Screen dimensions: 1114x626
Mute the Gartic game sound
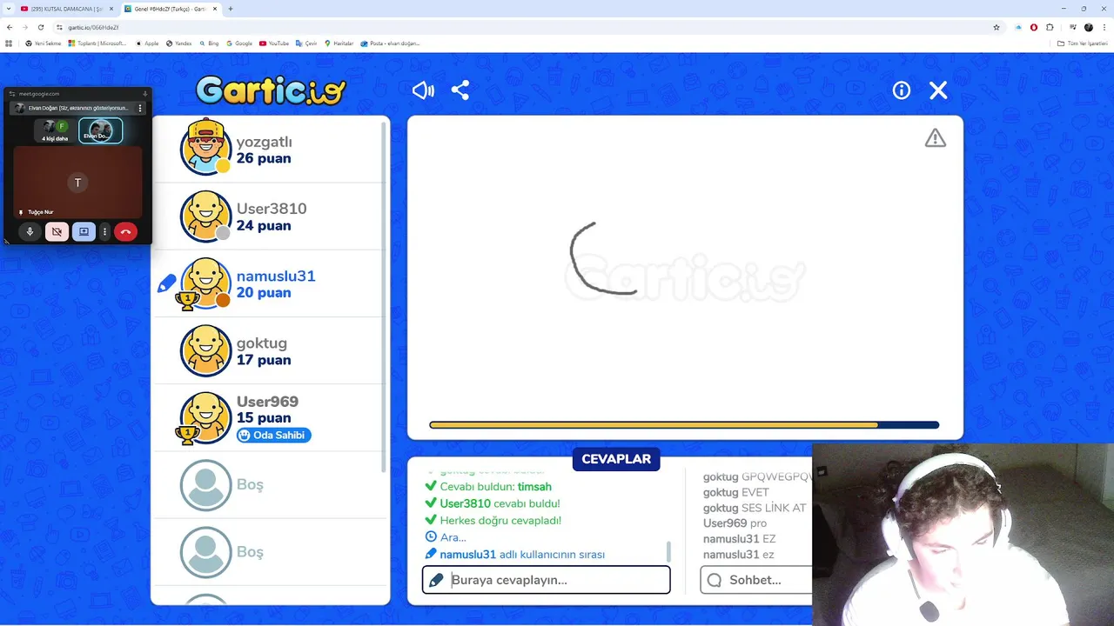click(x=423, y=90)
